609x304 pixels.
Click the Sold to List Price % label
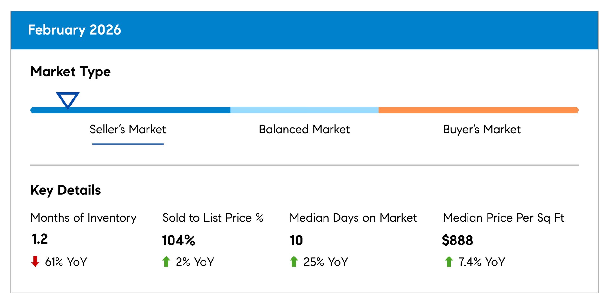(213, 218)
